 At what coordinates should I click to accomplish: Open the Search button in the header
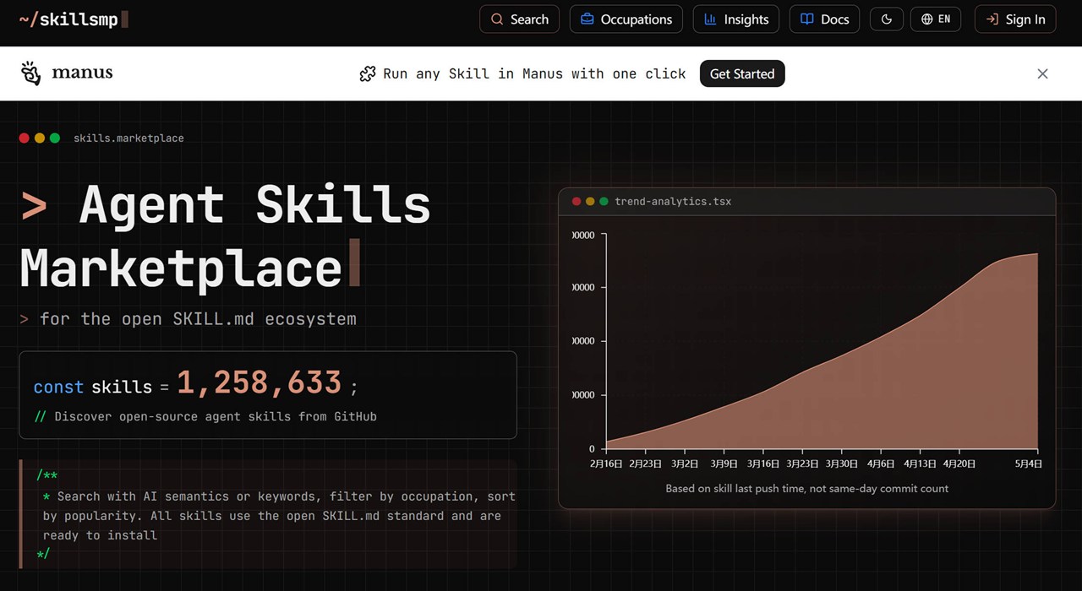(x=519, y=19)
